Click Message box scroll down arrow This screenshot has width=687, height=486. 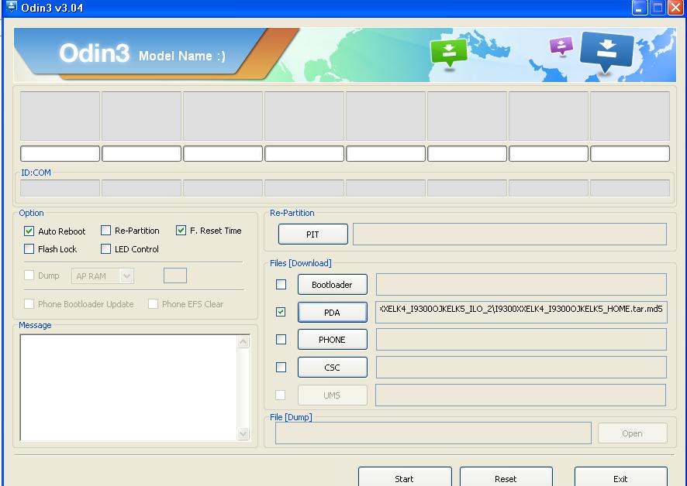click(243, 433)
